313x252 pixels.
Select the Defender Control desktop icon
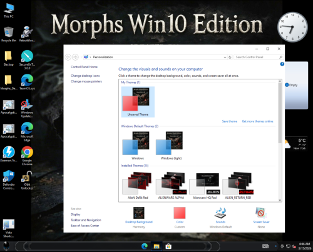9,180
